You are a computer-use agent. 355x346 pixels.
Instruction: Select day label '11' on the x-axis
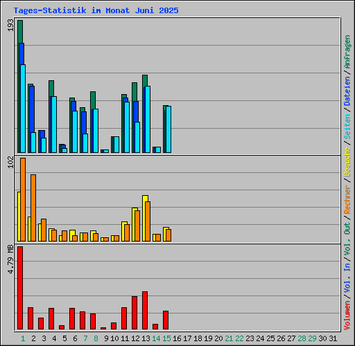(125, 338)
